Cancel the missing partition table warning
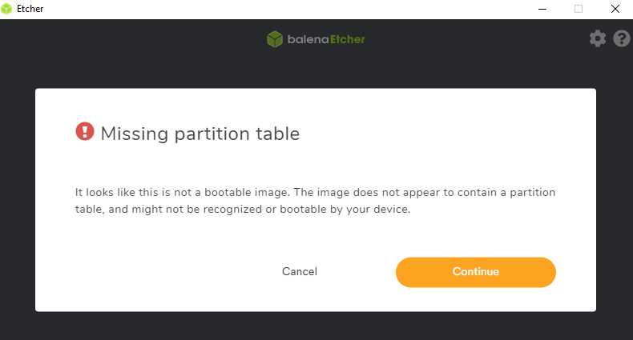Image resolution: width=633 pixels, height=340 pixels. pyautogui.click(x=300, y=272)
